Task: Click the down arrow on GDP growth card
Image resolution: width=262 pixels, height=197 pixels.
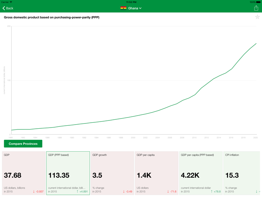Action: tap(124, 192)
